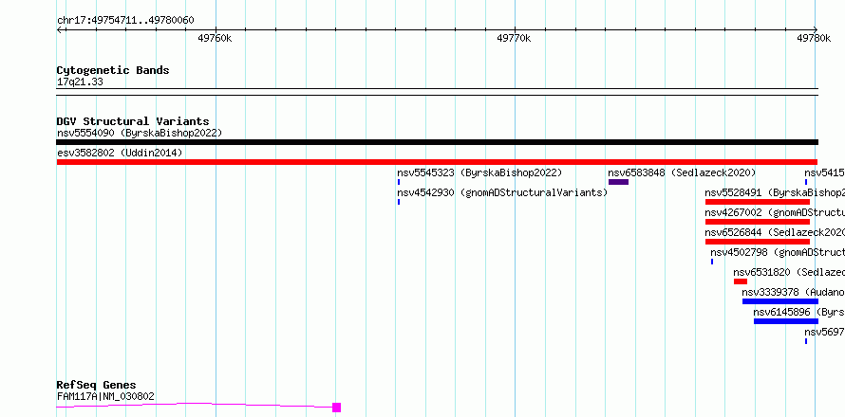Click the FAM117A|NM_030802 gene label
Screen dimensions: 845x417
click(105, 396)
